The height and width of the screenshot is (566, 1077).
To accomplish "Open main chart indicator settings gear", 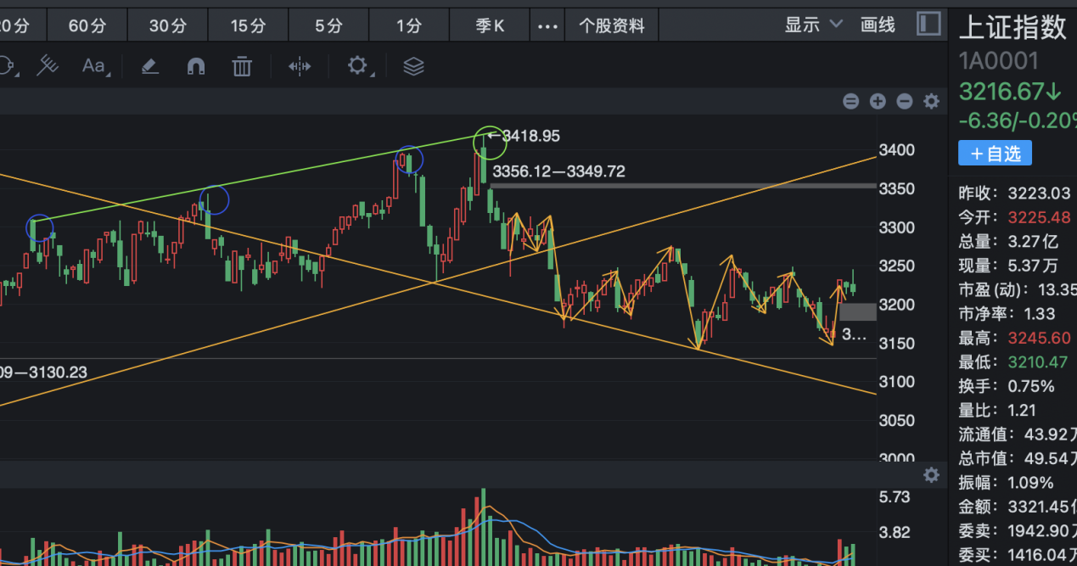I will [x=931, y=102].
